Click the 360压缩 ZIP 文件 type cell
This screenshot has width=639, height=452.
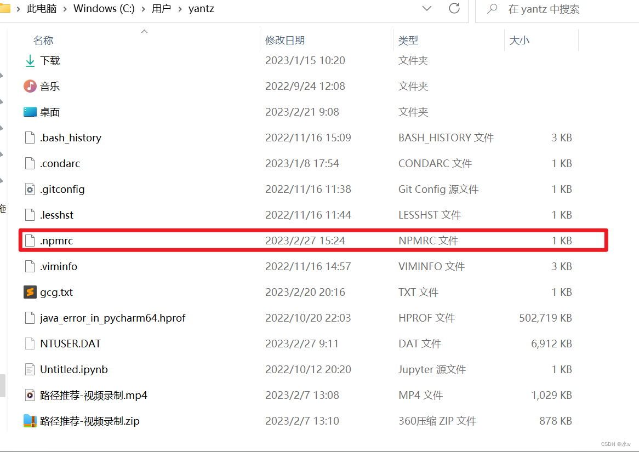point(437,421)
